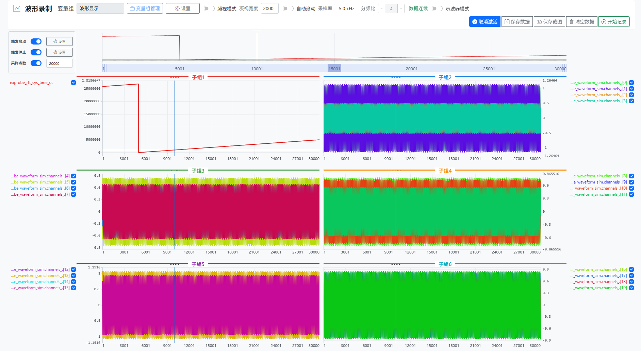Uncheck the channels_[14] checkbox
This screenshot has width=641, height=351.
click(x=73, y=282)
